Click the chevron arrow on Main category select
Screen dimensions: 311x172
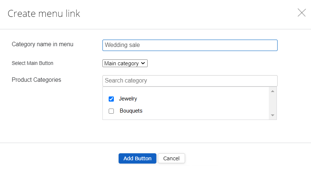(x=143, y=63)
